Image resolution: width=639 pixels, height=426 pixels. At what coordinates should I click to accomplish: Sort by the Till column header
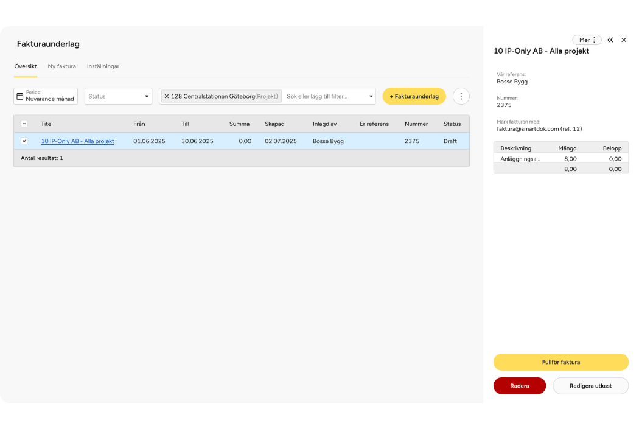tap(185, 124)
